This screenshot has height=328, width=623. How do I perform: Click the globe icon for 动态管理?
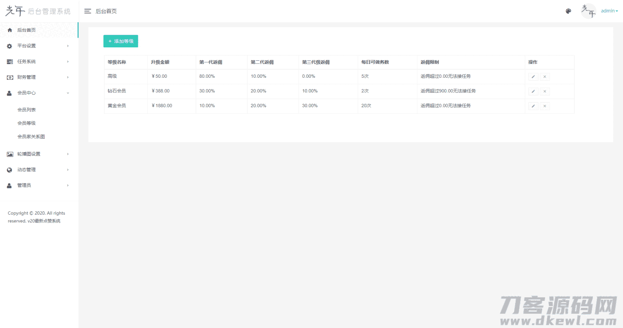tap(9, 170)
